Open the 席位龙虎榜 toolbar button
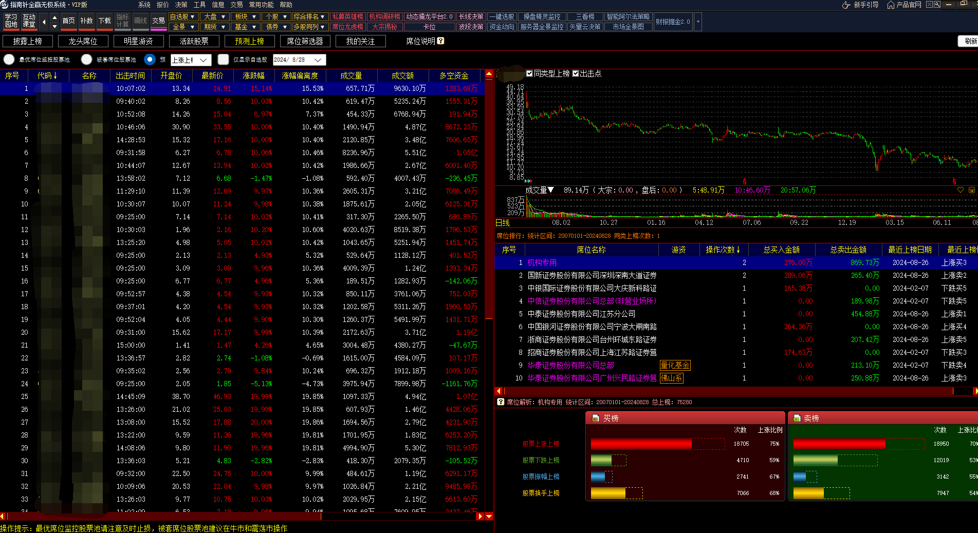This screenshot has width=978, height=533. [x=347, y=27]
